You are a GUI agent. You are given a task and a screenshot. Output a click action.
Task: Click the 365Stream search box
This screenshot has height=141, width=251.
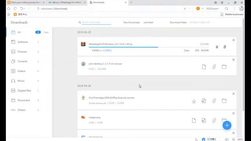[x=212, y=9]
